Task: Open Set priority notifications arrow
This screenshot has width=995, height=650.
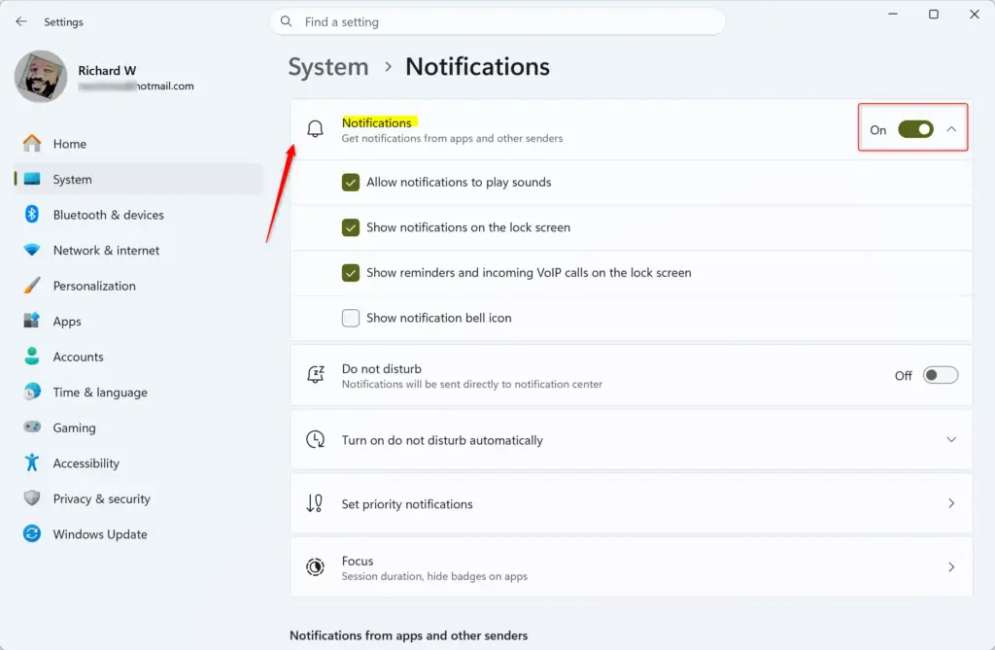Action: tap(951, 503)
